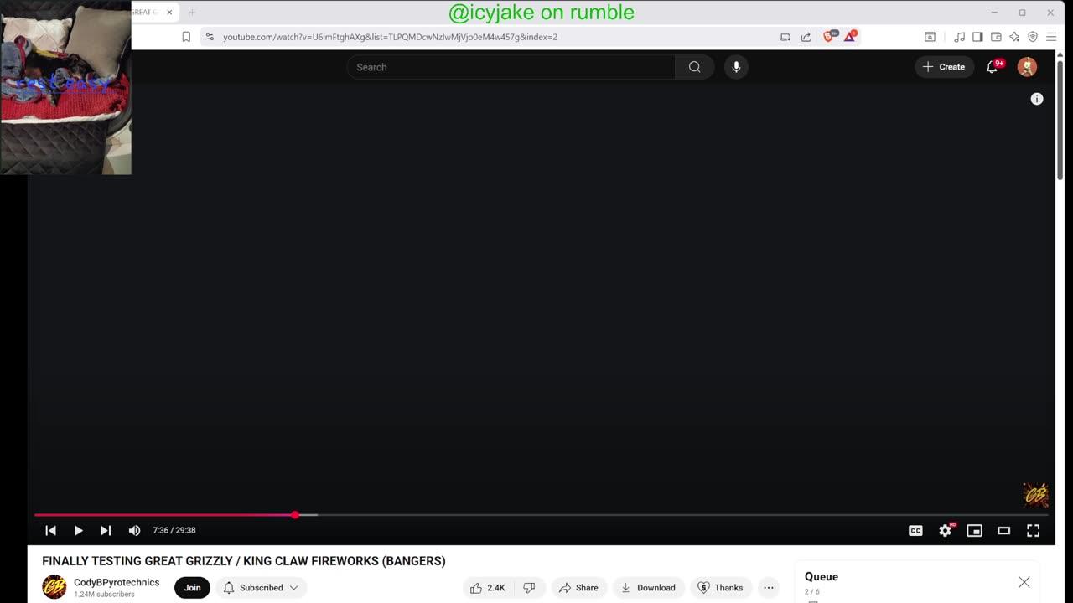Click the Join channel membership button
Screen dimensions: 1073x603
click(x=192, y=587)
